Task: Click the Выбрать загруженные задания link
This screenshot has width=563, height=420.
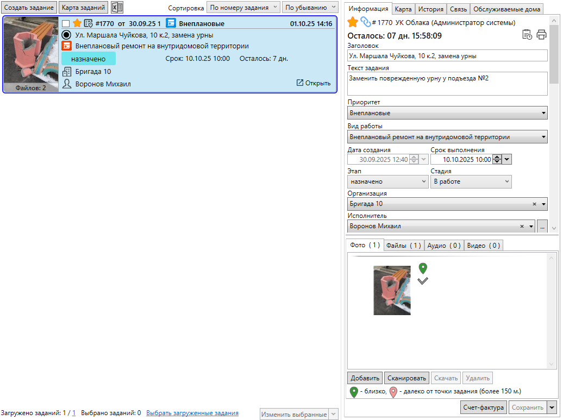Action: [192, 413]
